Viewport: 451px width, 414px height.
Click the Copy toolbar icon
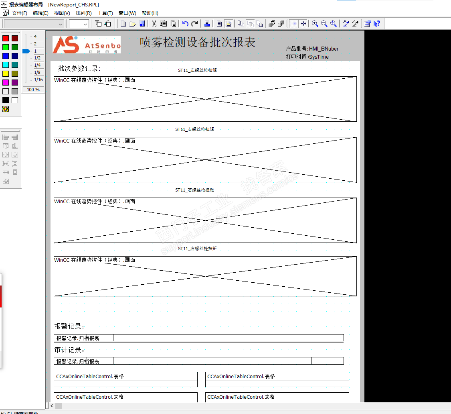point(164,24)
